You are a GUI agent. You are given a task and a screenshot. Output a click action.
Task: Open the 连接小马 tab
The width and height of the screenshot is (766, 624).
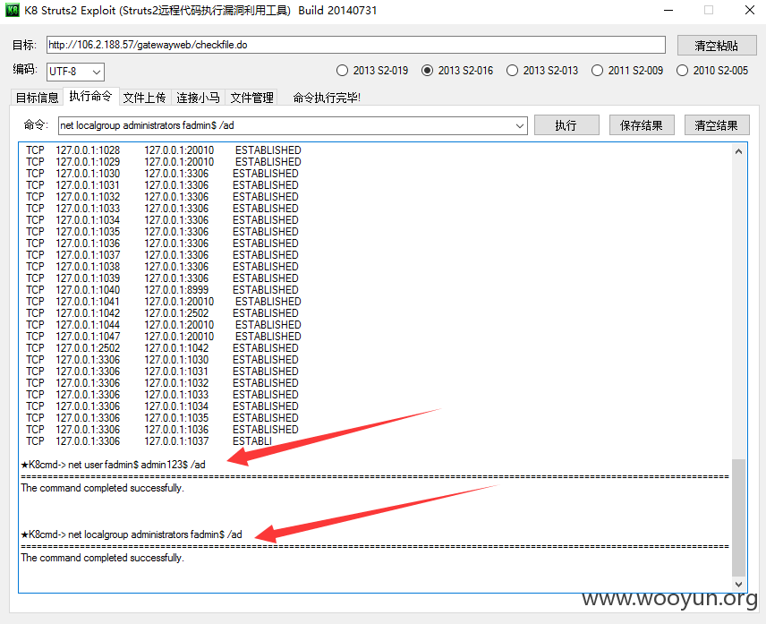[x=198, y=98]
